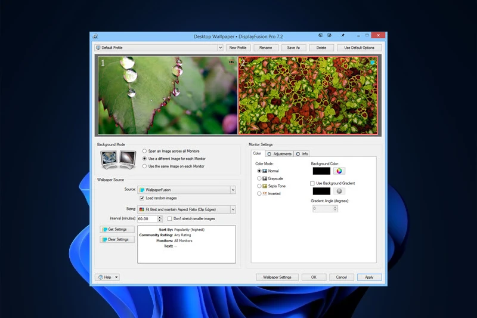Enable Don't stretch smaller images
Viewport: 477px width, 318px height.
point(170,219)
